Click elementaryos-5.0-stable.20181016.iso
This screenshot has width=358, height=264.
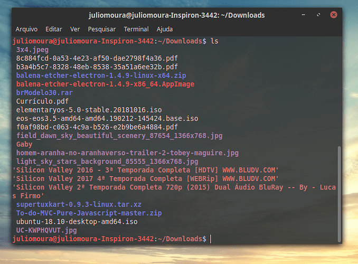click(89, 110)
